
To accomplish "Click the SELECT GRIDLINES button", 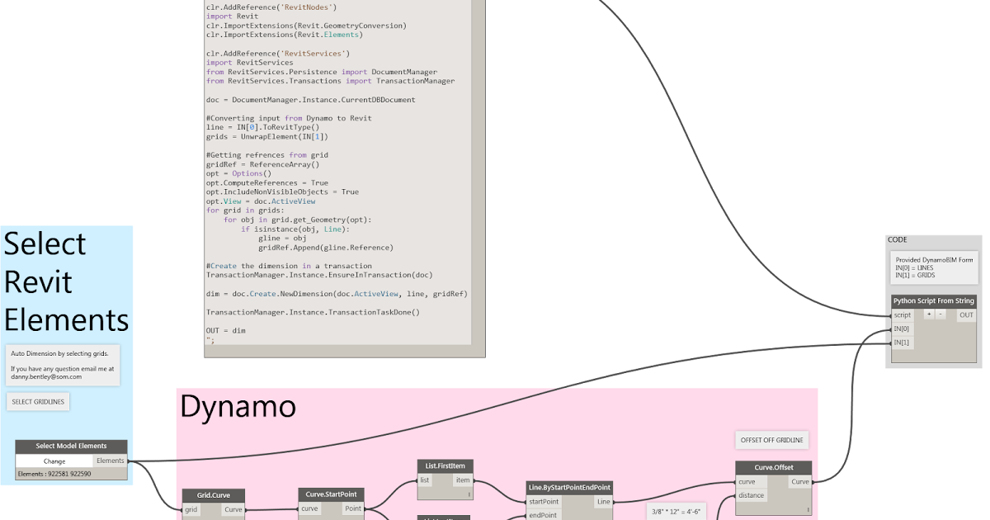I will [37, 401].
